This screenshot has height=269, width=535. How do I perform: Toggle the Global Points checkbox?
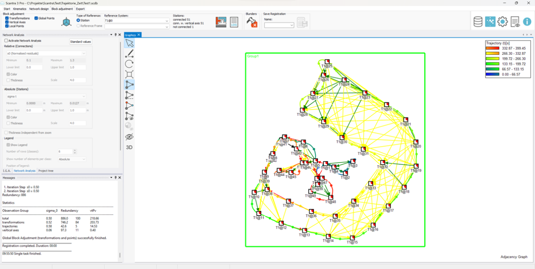coord(36,18)
